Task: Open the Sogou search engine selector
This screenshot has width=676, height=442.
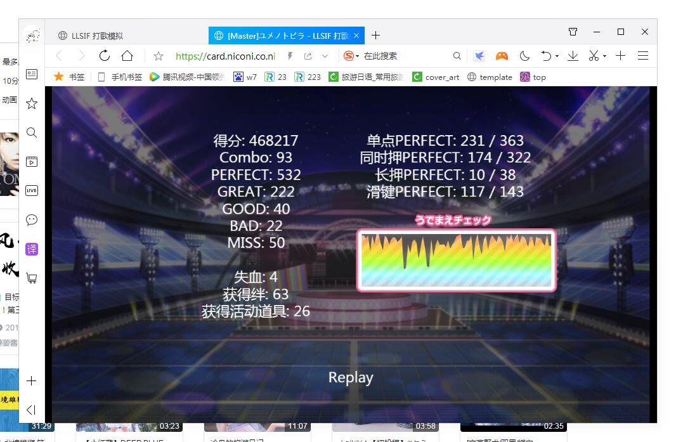Action: coord(351,56)
